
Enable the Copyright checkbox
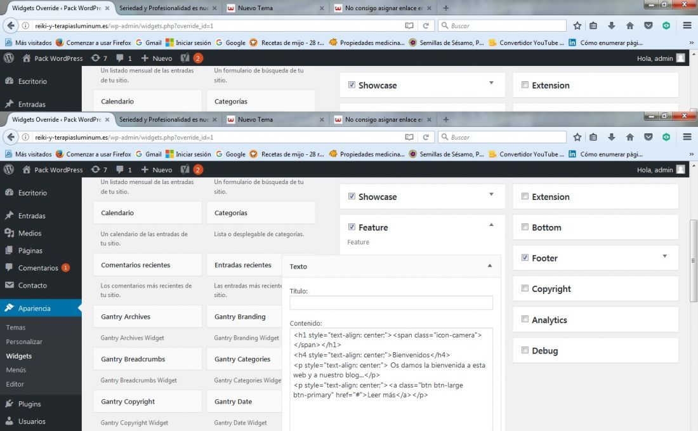click(525, 288)
